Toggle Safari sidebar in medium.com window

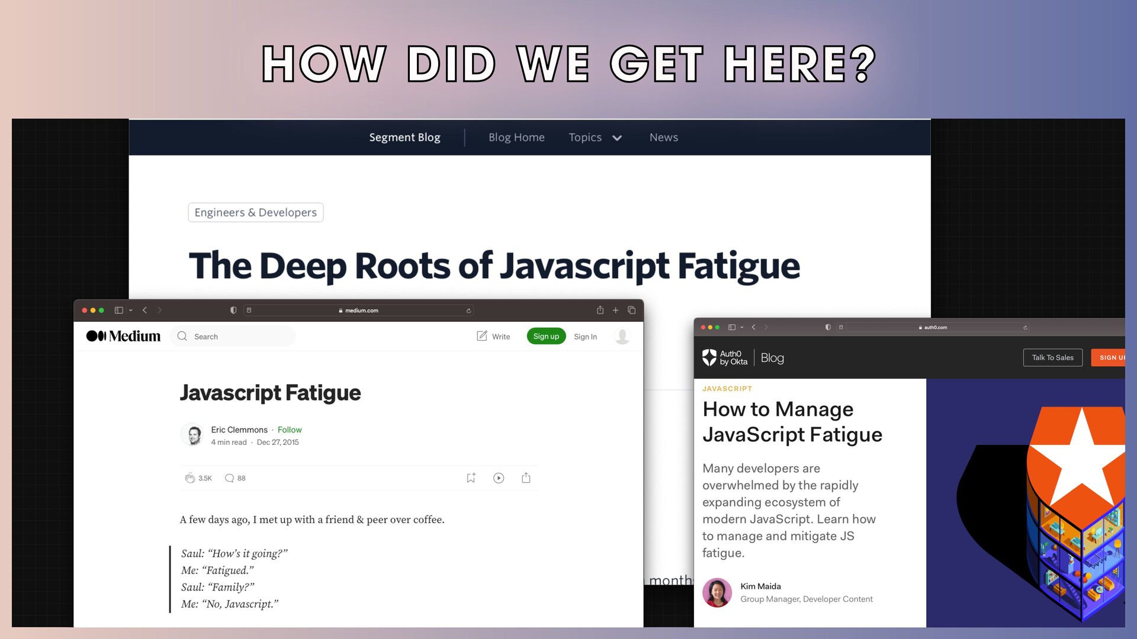click(x=118, y=310)
